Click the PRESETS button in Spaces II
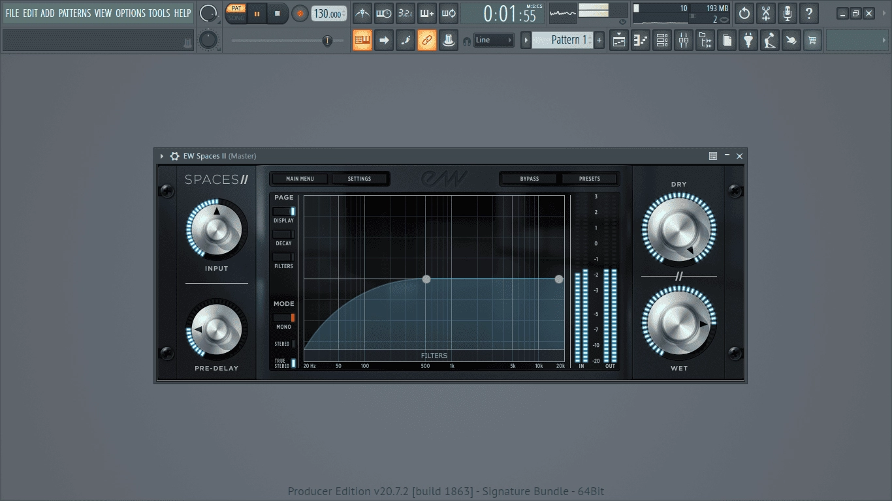Image resolution: width=892 pixels, height=501 pixels. click(590, 179)
